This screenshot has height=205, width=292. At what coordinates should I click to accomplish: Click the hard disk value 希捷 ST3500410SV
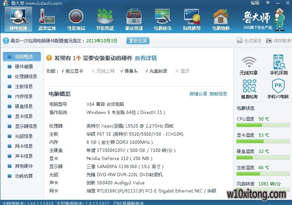click(x=131, y=150)
